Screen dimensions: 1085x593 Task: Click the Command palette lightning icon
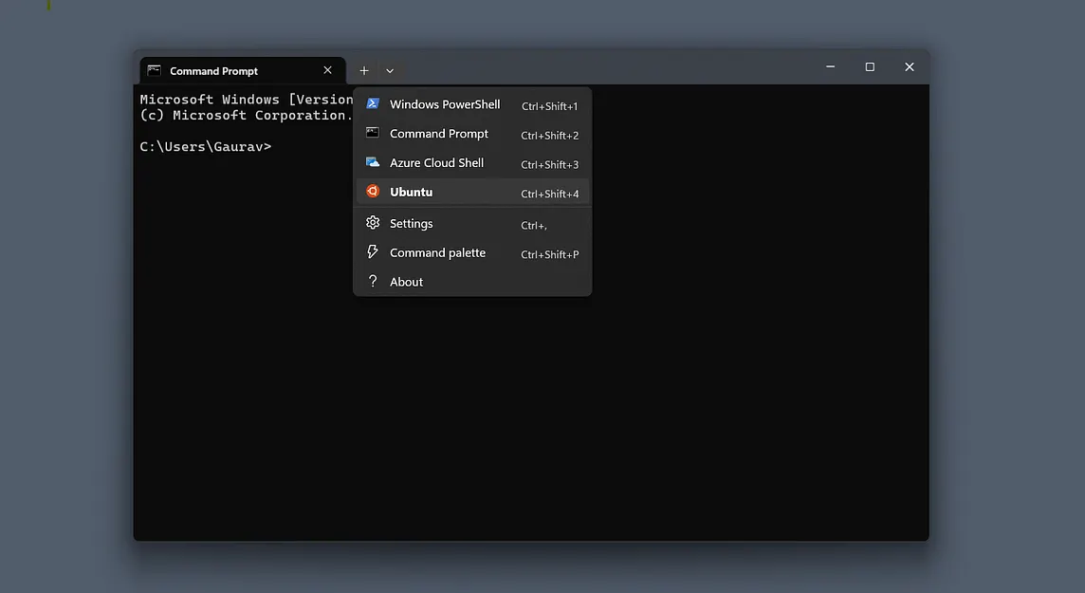click(x=373, y=251)
